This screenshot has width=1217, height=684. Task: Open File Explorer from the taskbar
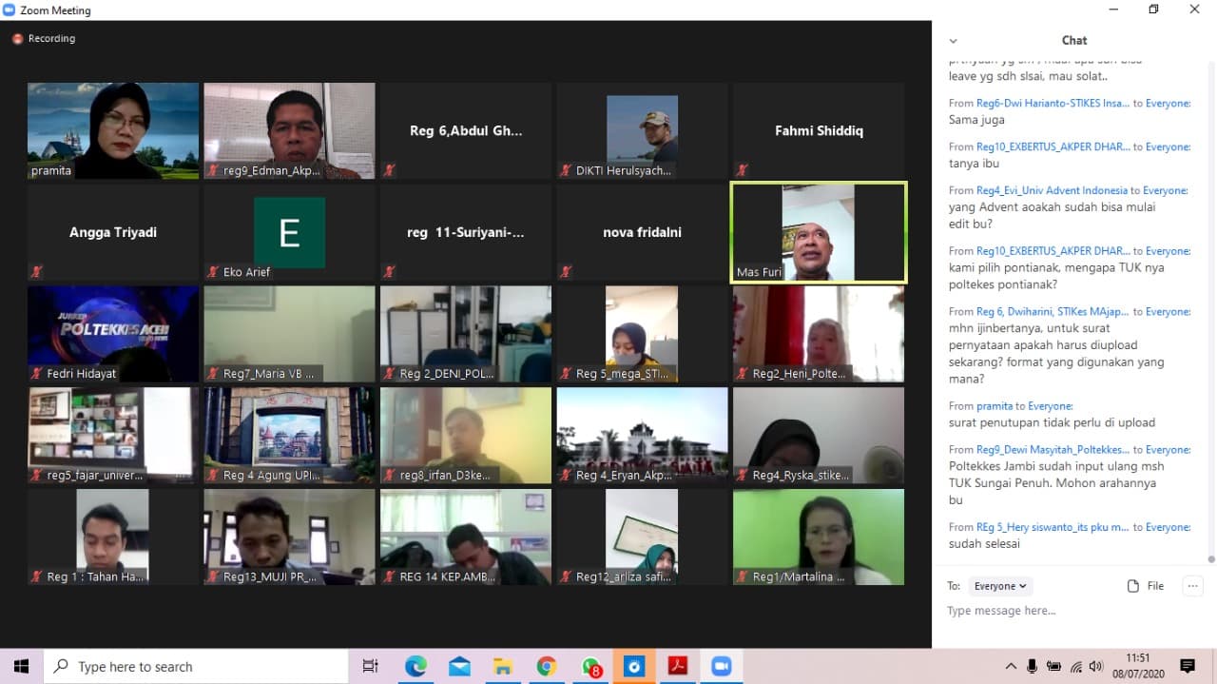click(x=503, y=667)
